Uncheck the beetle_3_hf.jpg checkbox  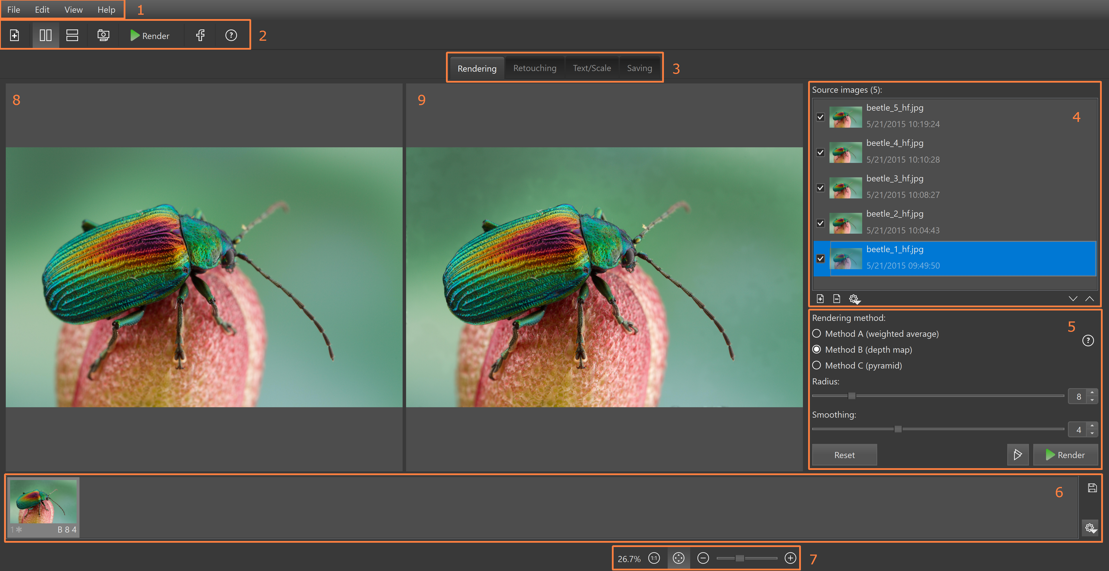[x=820, y=188]
